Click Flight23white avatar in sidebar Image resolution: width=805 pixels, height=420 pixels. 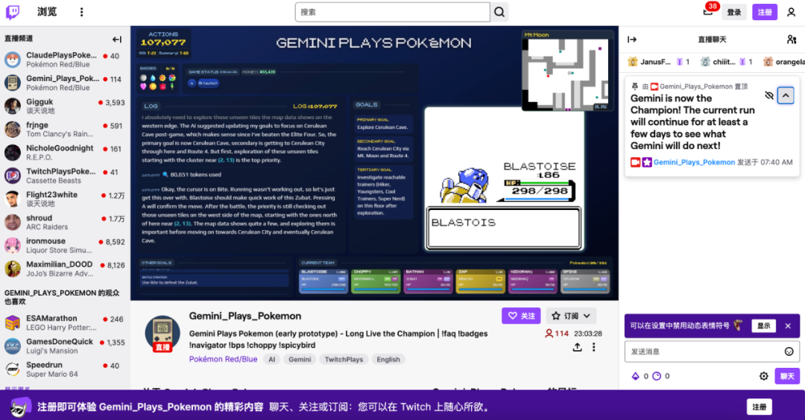click(x=13, y=199)
